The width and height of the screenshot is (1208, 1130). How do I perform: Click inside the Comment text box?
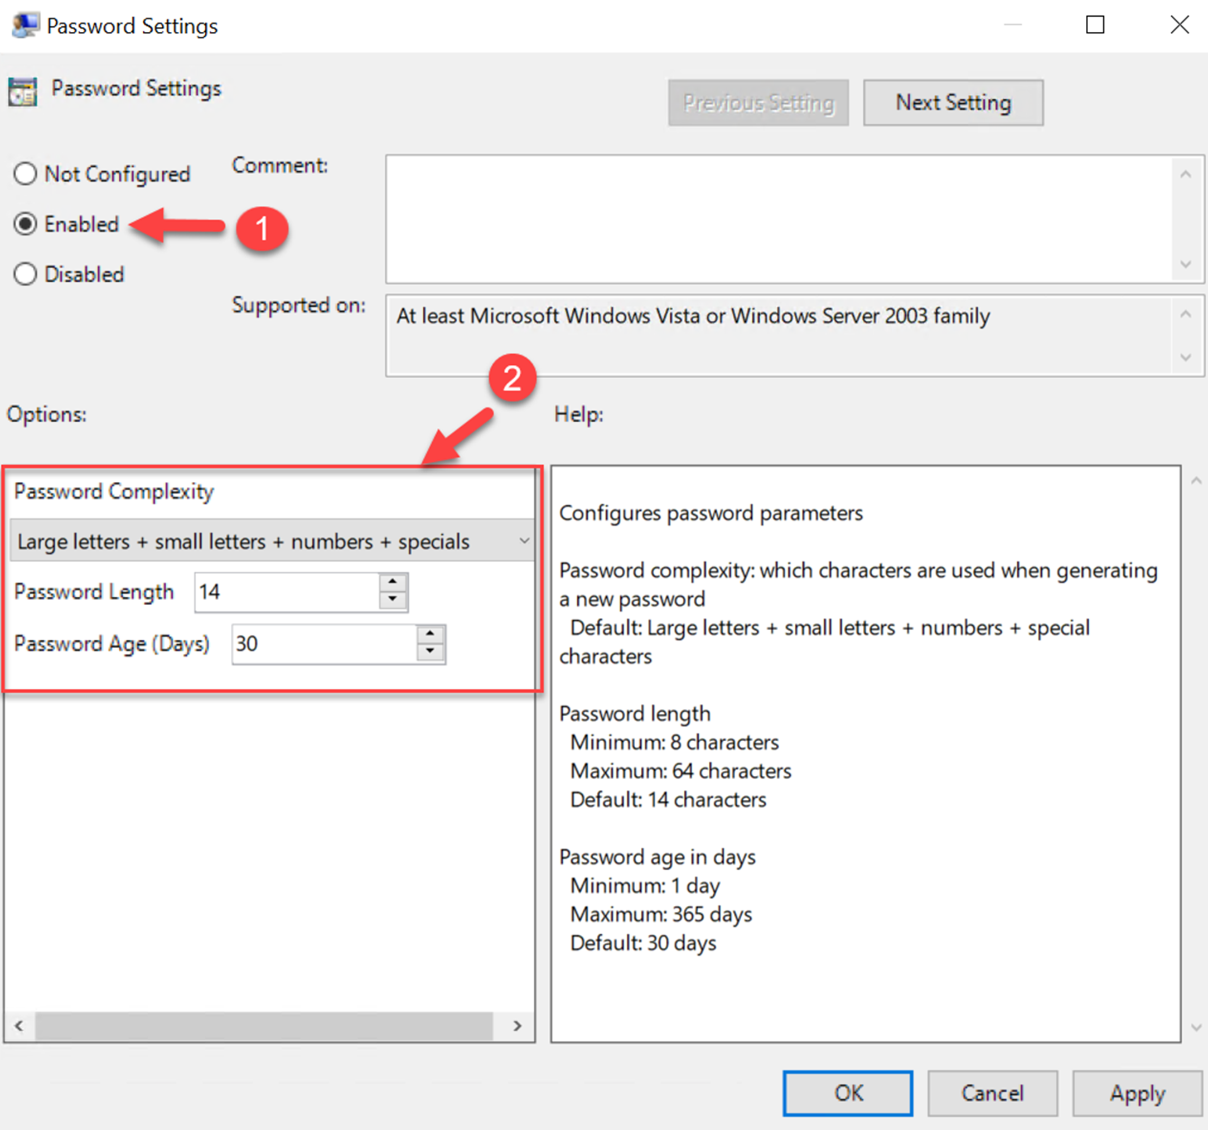pyautogui.click(x=778, y=219)
